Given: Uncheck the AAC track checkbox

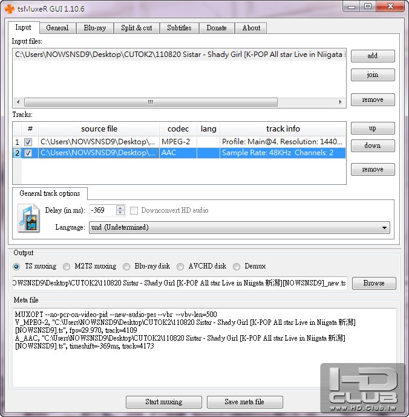Looking at the screenshot, I should (x=28, y=153).
